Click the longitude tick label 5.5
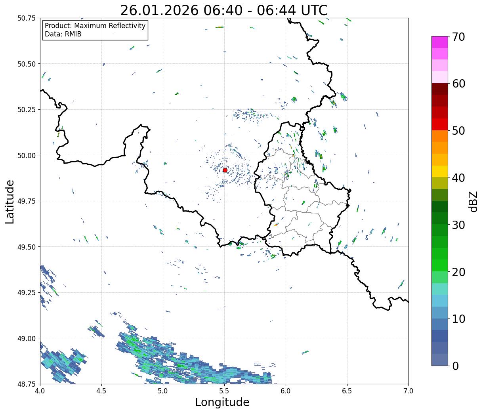 pyautogui.click(x=224, y=391)
